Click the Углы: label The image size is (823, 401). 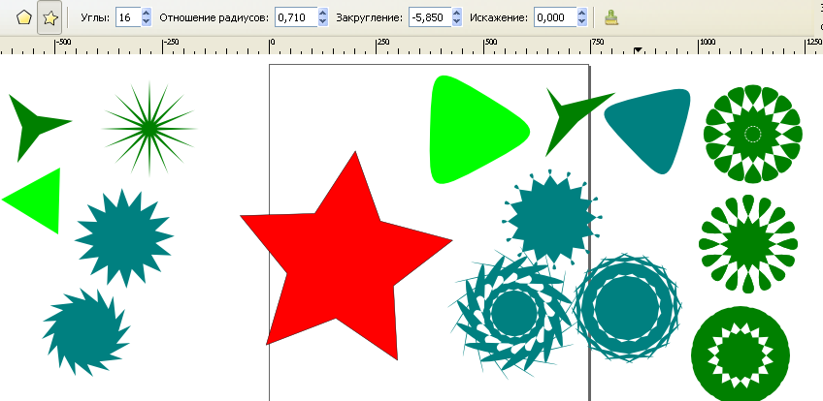(95, 17)
